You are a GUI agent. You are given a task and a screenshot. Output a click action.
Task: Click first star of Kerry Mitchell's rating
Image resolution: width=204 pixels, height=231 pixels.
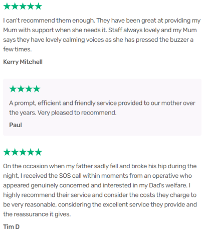[7, 7]
